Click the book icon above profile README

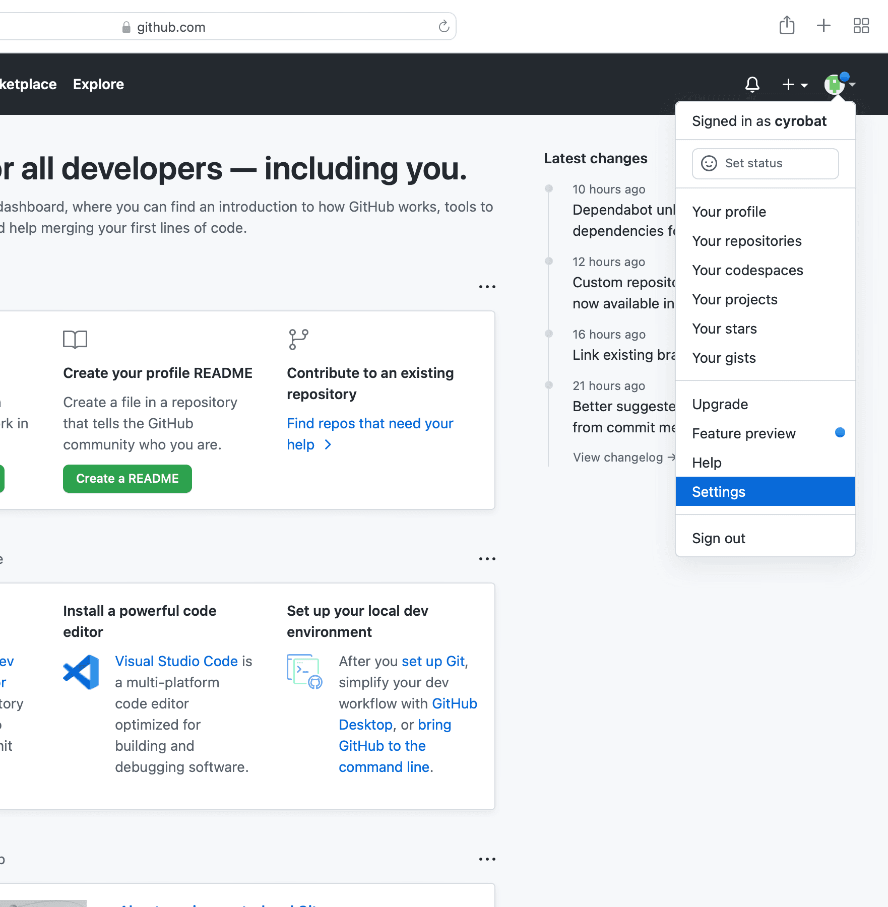coord(75,340)
